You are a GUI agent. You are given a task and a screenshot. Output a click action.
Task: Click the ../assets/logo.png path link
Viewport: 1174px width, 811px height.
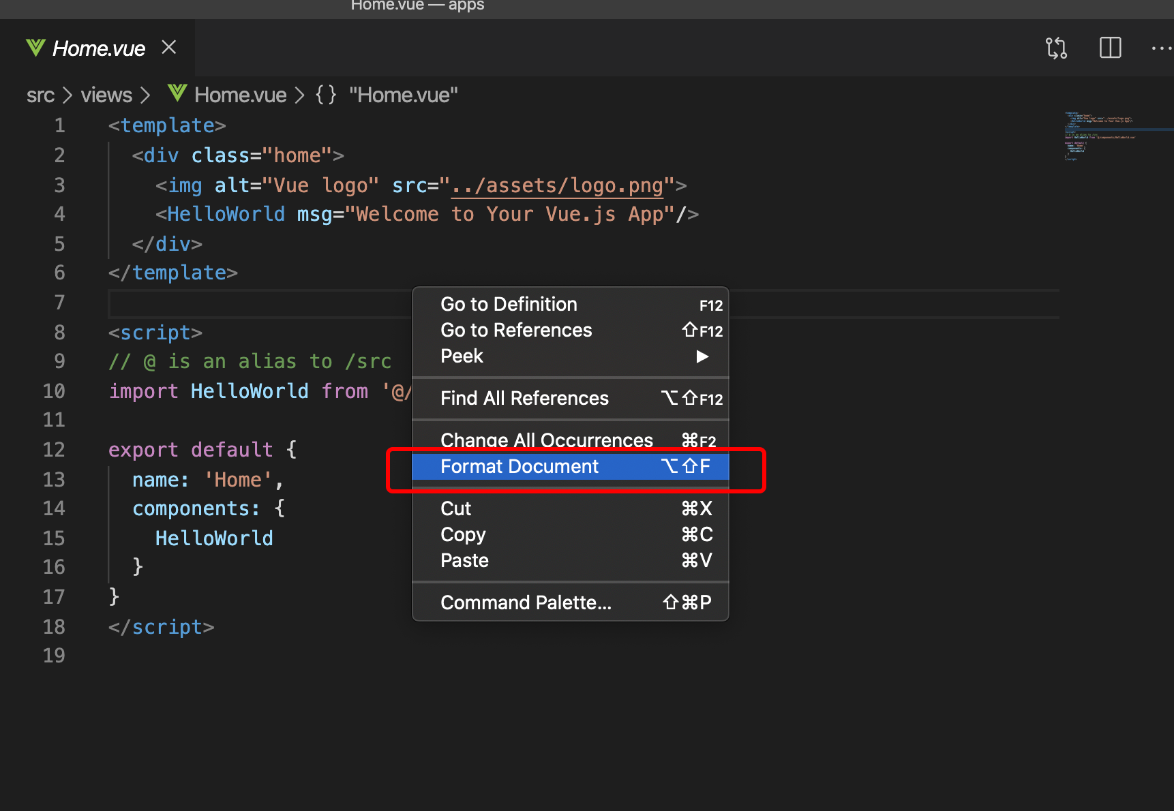tap(557, 185)
